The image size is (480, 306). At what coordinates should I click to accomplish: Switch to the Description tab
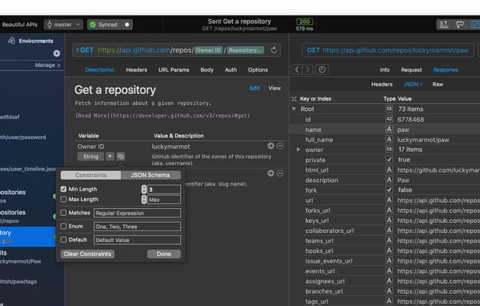(99, 70)
